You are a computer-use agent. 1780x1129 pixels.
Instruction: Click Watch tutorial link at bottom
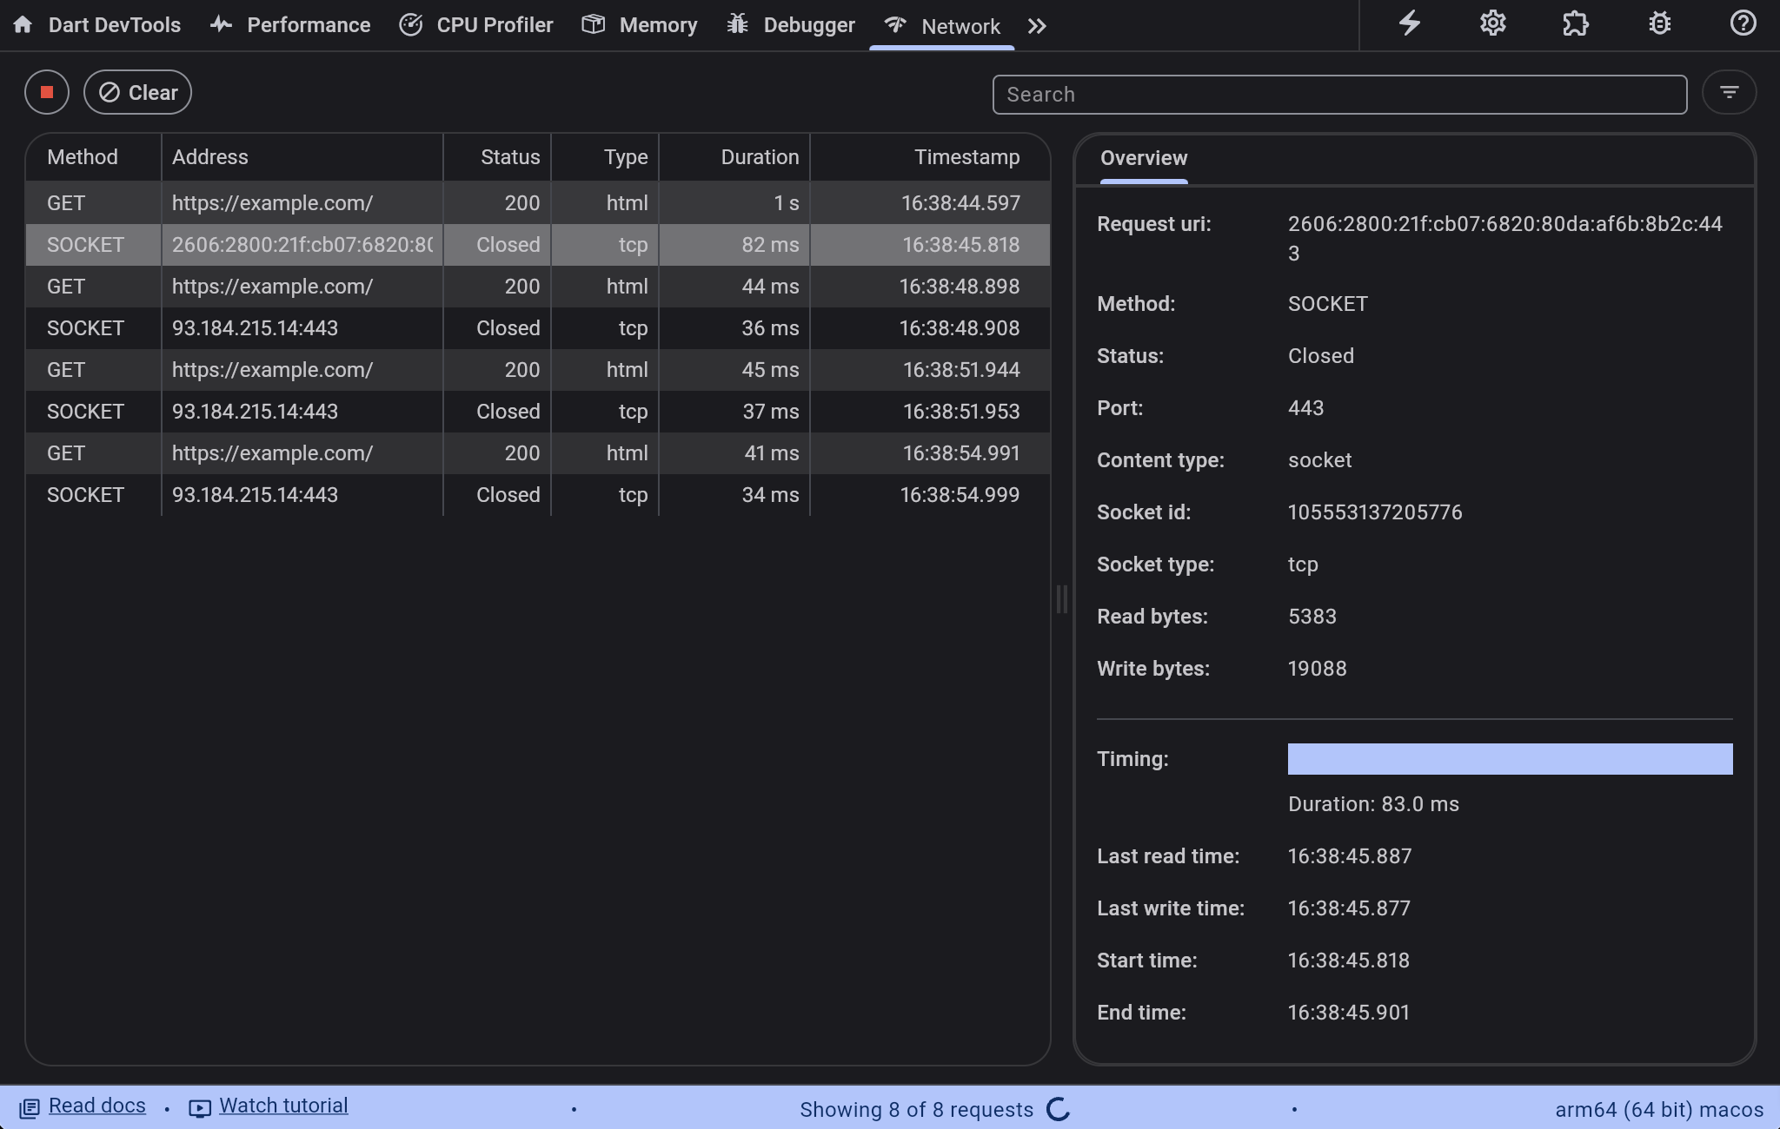[284, 1106]
